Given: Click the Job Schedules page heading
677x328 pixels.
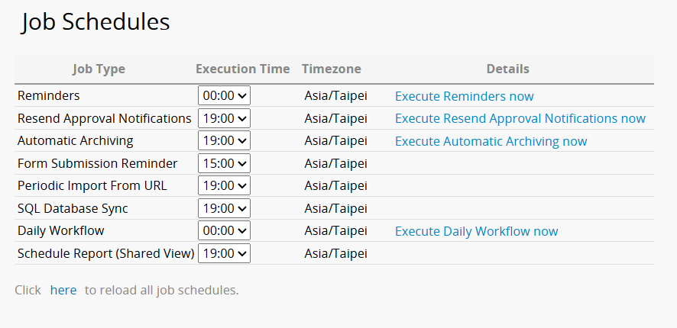Looking at the screenshot, I should coord(96,22).
